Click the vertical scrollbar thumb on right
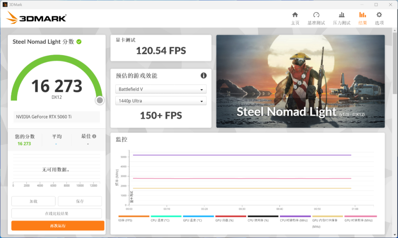The width and height of the screenshot is (398, 238). pos(395,63)
